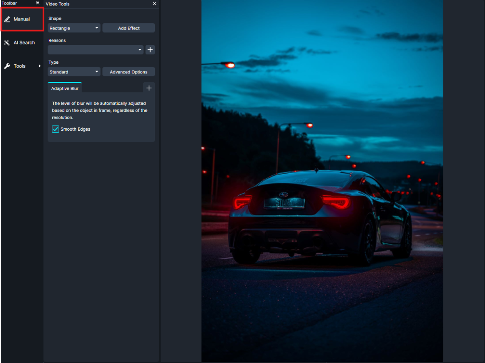Open the Type dropdown showing Standard
This screenshot has width=485, height=363.
(74, 72)
